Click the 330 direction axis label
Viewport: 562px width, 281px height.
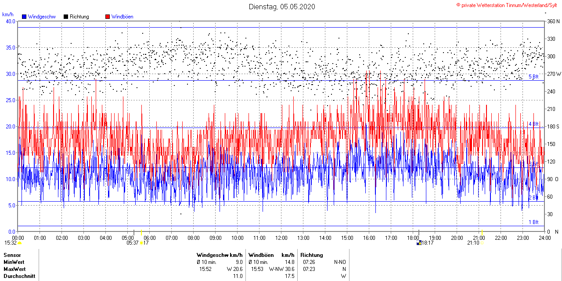[x=551, y=39]
